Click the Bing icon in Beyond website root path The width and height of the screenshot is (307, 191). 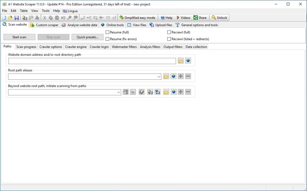133,92
